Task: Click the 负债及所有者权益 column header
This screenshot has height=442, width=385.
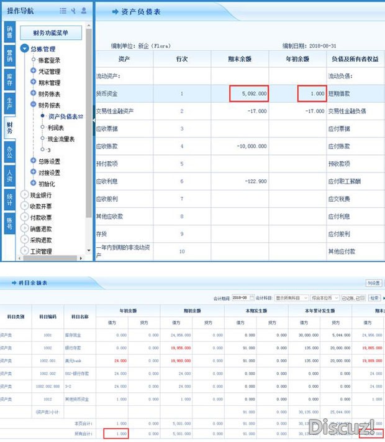Action: 355,59
